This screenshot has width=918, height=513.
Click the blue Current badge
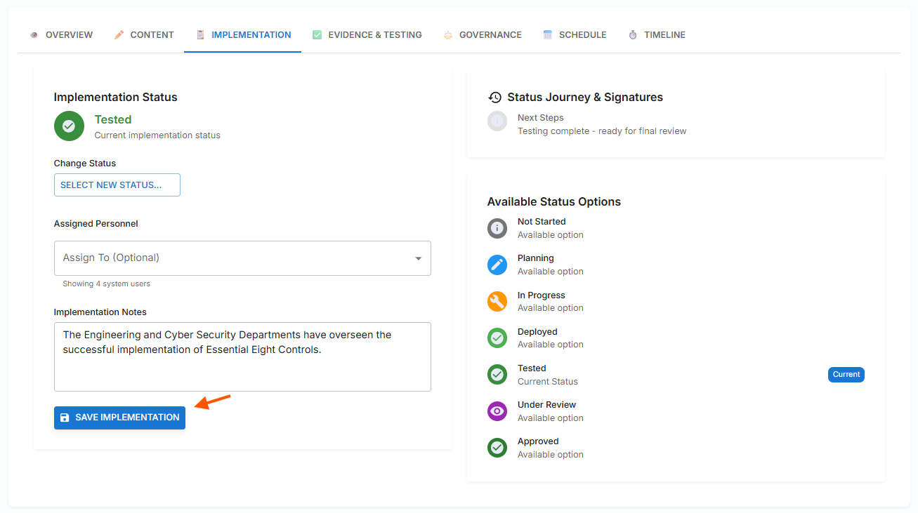coord(846,375)
